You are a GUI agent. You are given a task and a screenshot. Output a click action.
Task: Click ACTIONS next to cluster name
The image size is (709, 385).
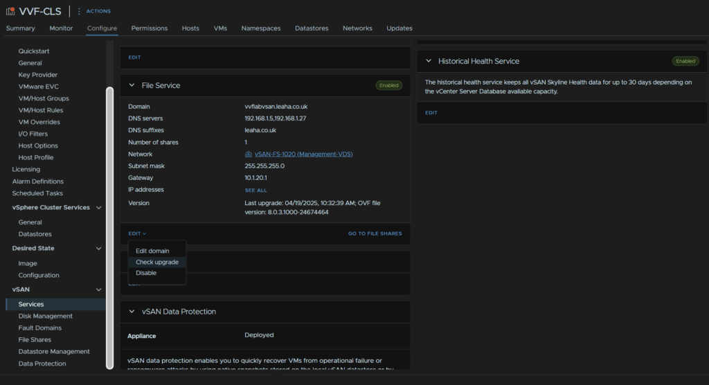click(x=98, y=11)
